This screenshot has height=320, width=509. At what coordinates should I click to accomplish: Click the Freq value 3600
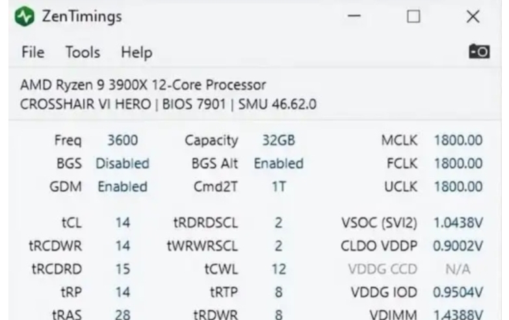(x=122, y=140)
